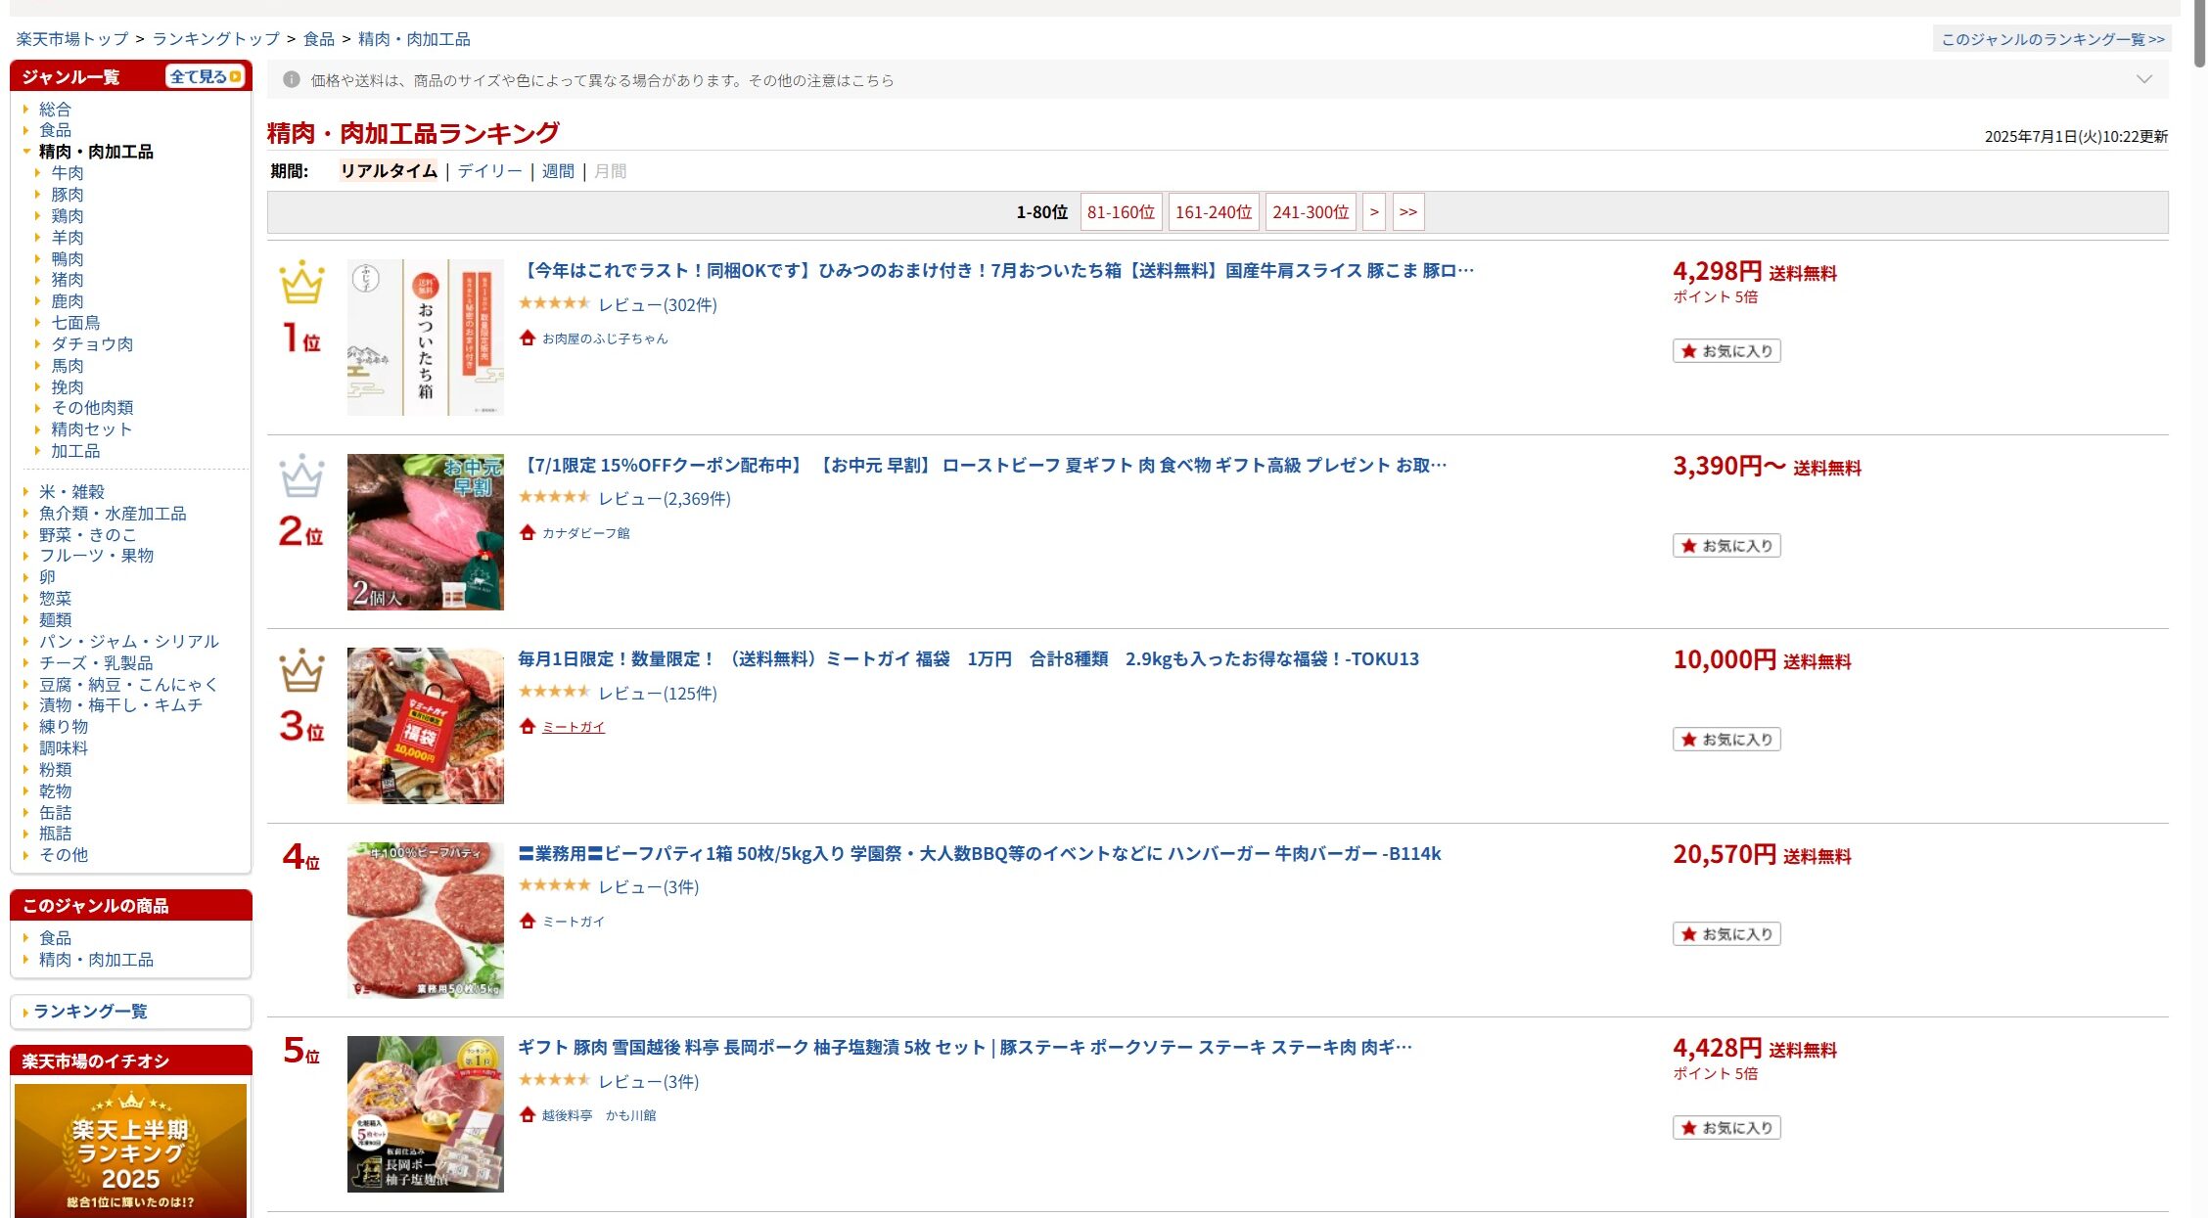Select 精肉セット subcategory
The width and height of the screenshot is (2208, 1218).
click(91, 429)
